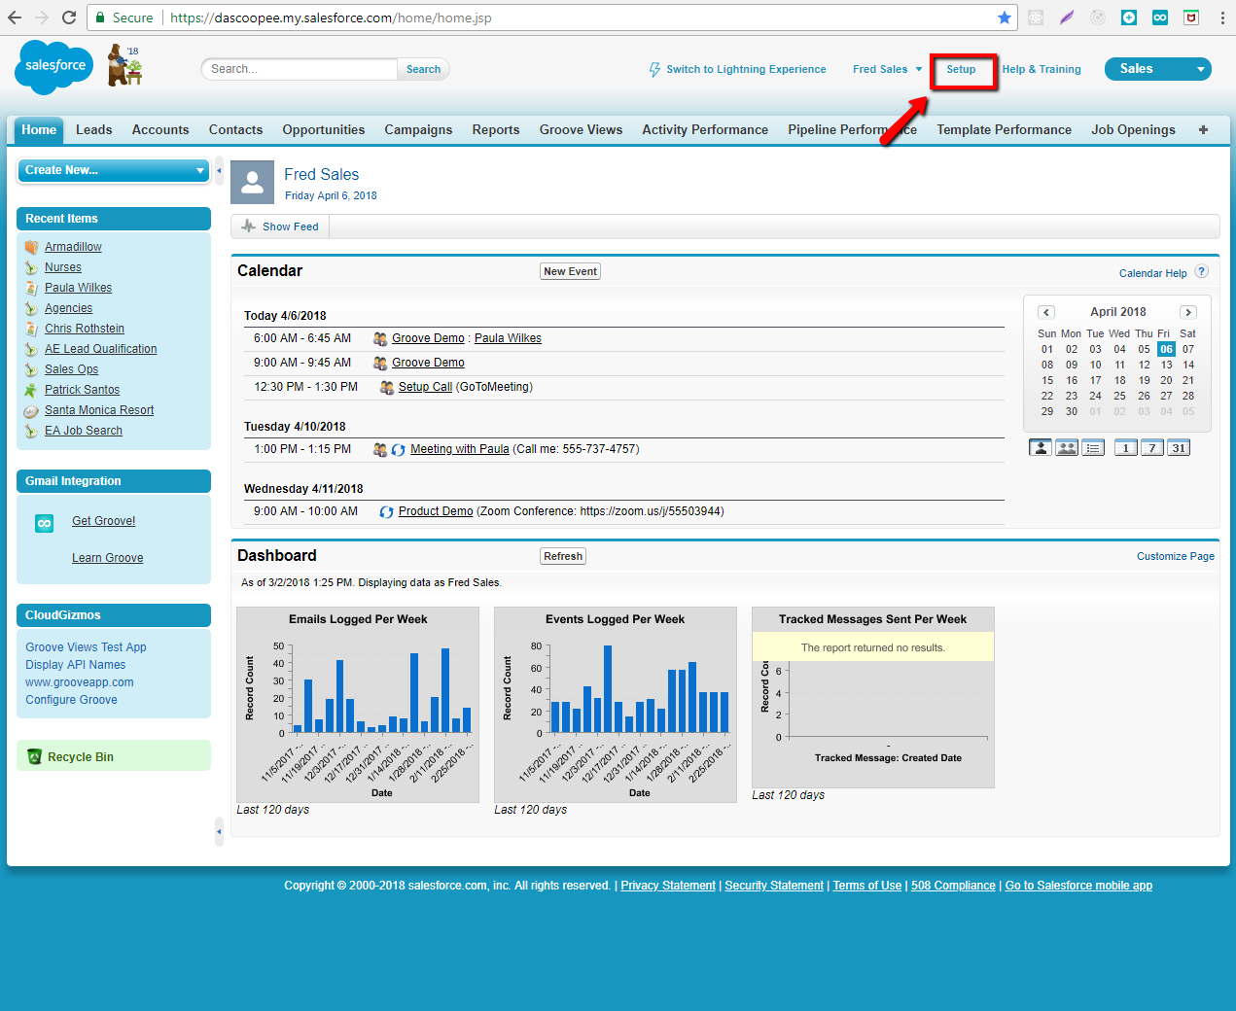Open Learn Groove link
The width and height of the screenshot is (1236, 1011).
point(107,558)
